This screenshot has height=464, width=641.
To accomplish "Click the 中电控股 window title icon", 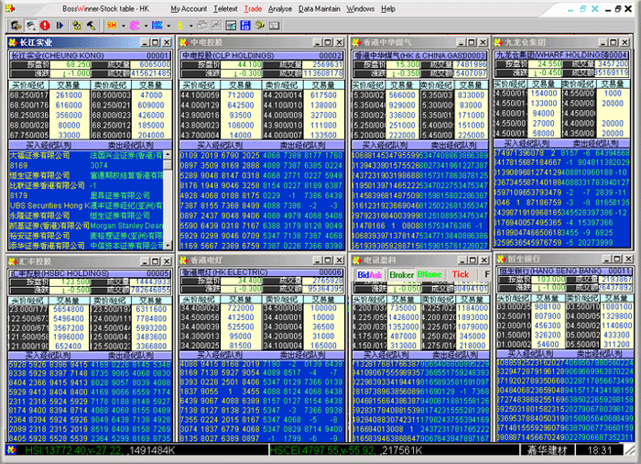I will [184, 42].
